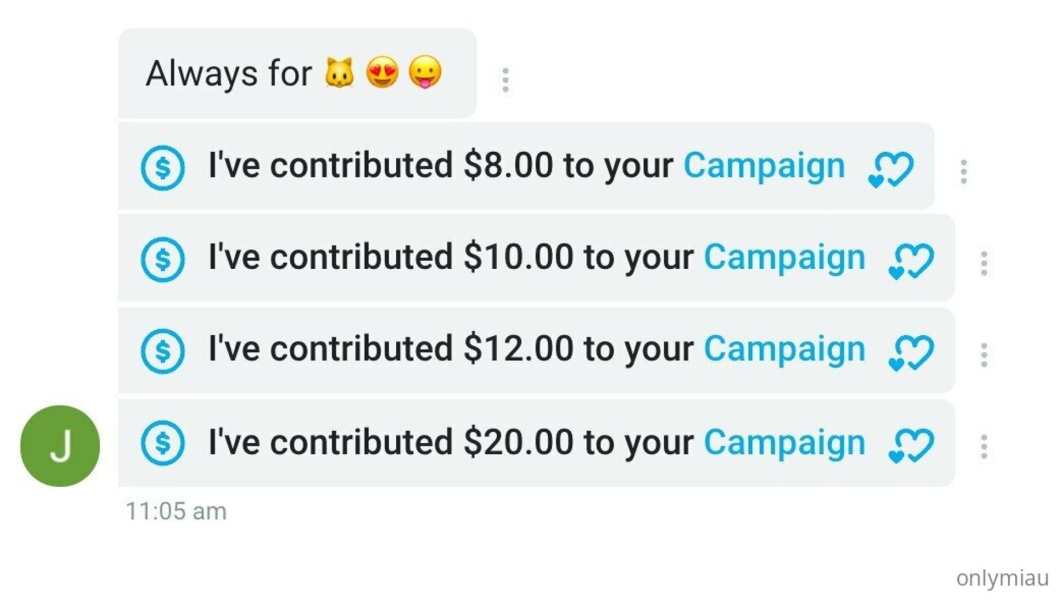Open the three-dot menu beside $12.00 contribution
This screenshot has width=1061, height=605.
(x=984, y=355)
